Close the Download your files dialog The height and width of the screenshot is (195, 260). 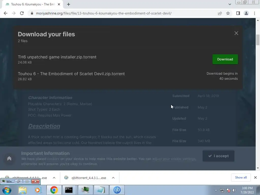pyautogui.click(x=236, y=33)
